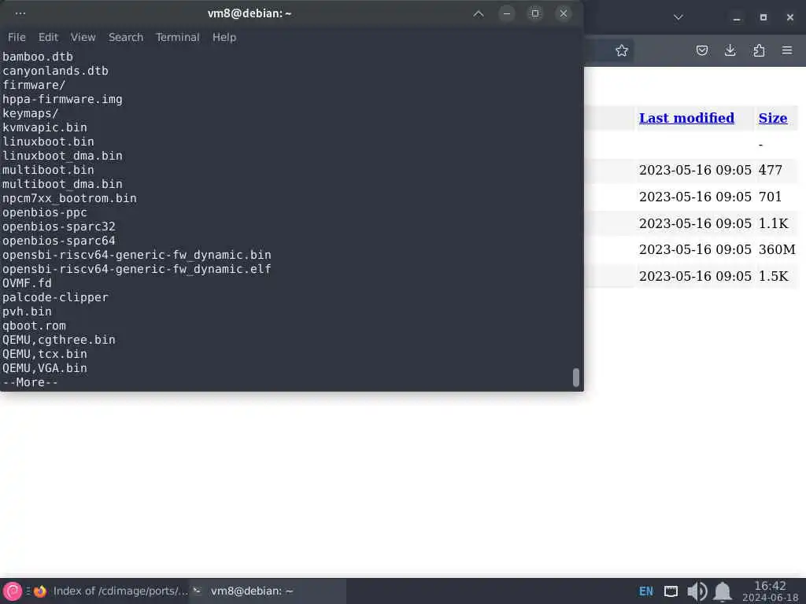
Task: Click the 1.5K size cell
Action: pyautogui.click(x=773, y=276)
